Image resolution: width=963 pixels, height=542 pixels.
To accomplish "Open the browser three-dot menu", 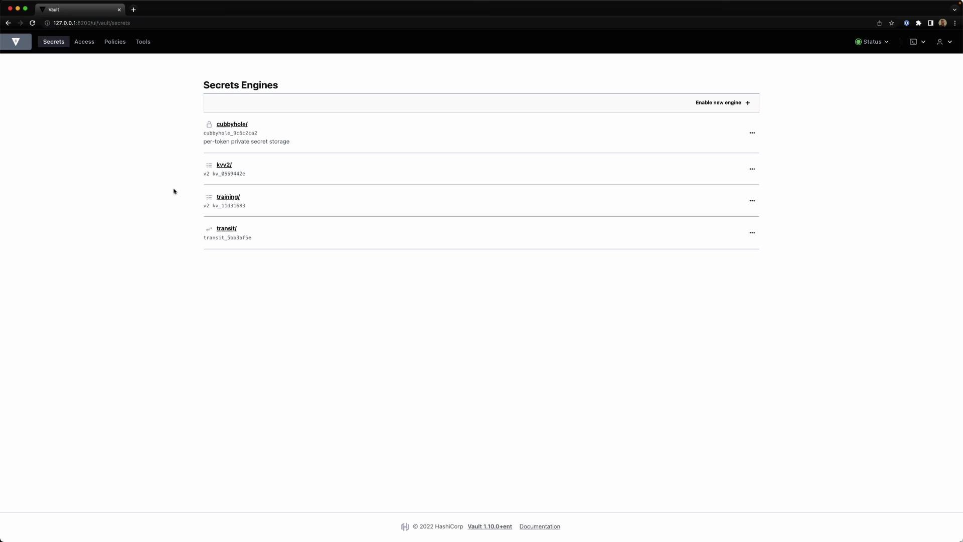I will 954,23.
